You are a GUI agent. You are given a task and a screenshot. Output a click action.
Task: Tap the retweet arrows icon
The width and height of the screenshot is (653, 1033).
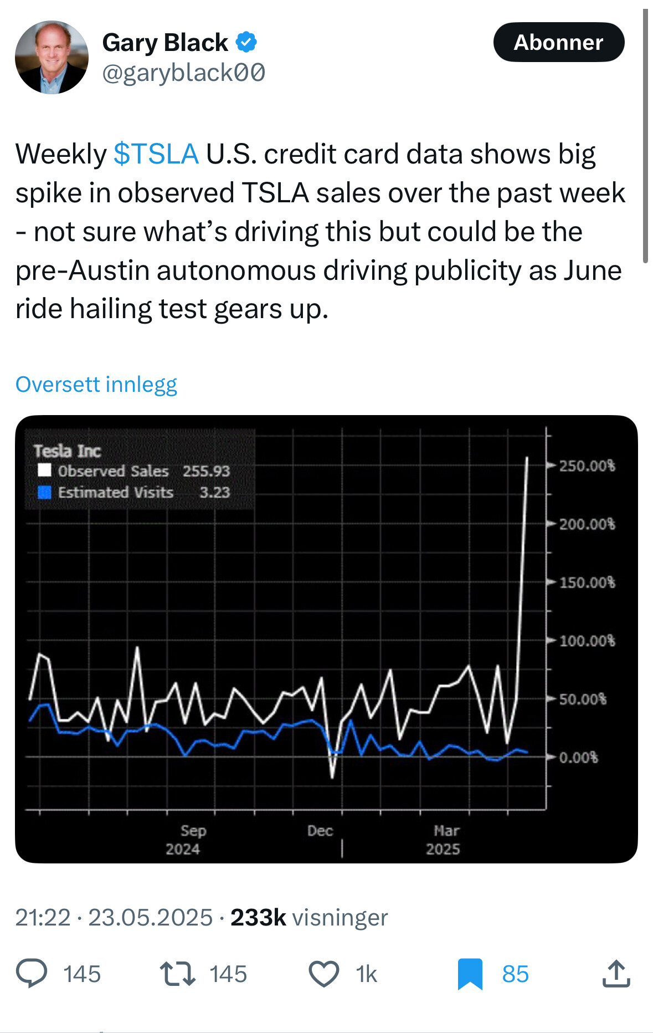177,974
